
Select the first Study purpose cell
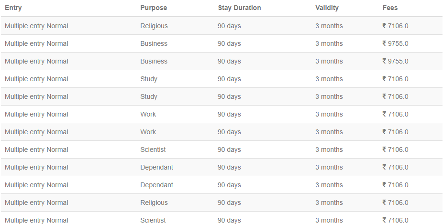149,79
